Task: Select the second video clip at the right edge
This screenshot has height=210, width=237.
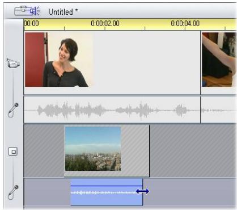Action: 219,63
